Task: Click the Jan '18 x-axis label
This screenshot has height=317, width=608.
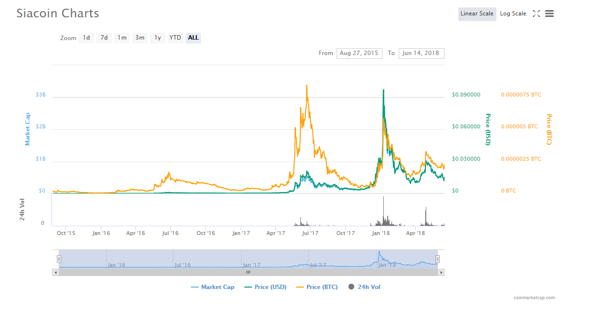Action: point(381,233)
